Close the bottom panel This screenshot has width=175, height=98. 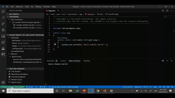tap(171, 61)
